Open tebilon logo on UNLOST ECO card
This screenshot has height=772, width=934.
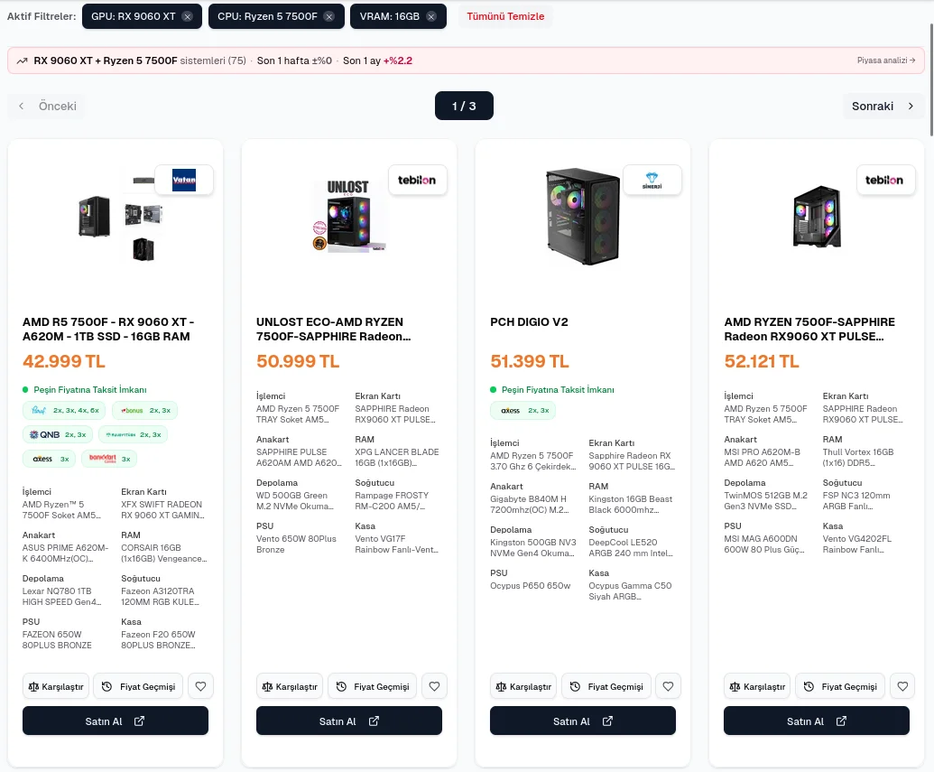[x=417, y=180]
